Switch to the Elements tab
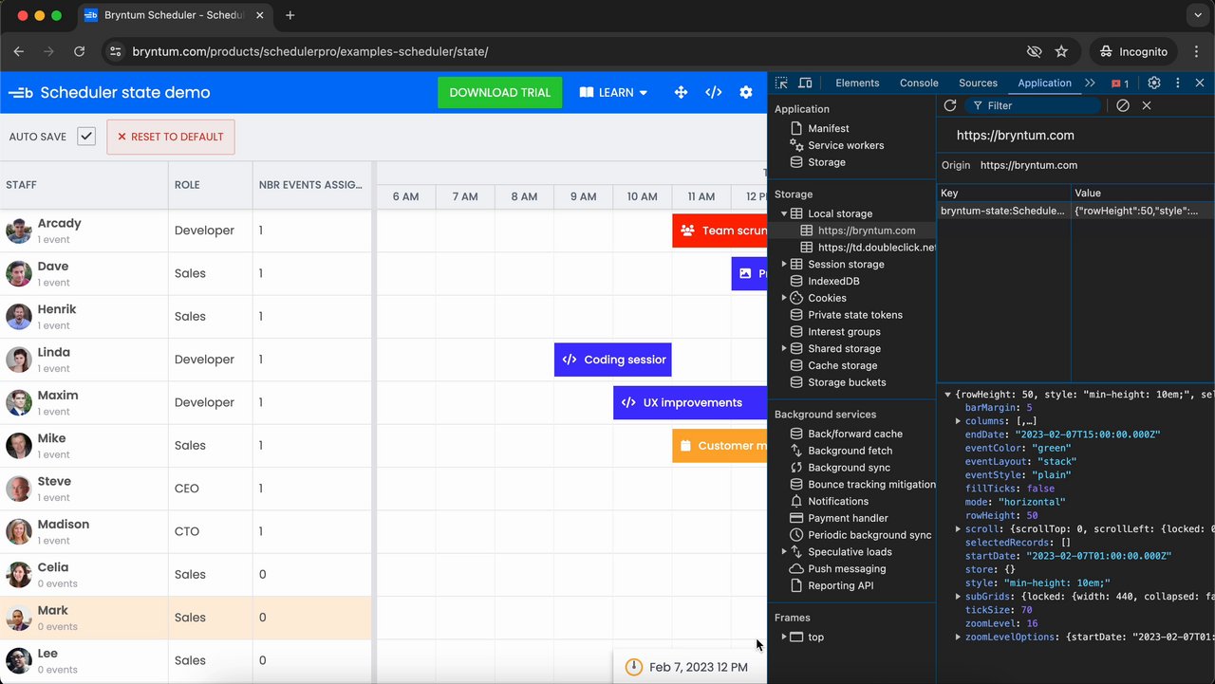The image size is (1215, 684). coord(857,83)
